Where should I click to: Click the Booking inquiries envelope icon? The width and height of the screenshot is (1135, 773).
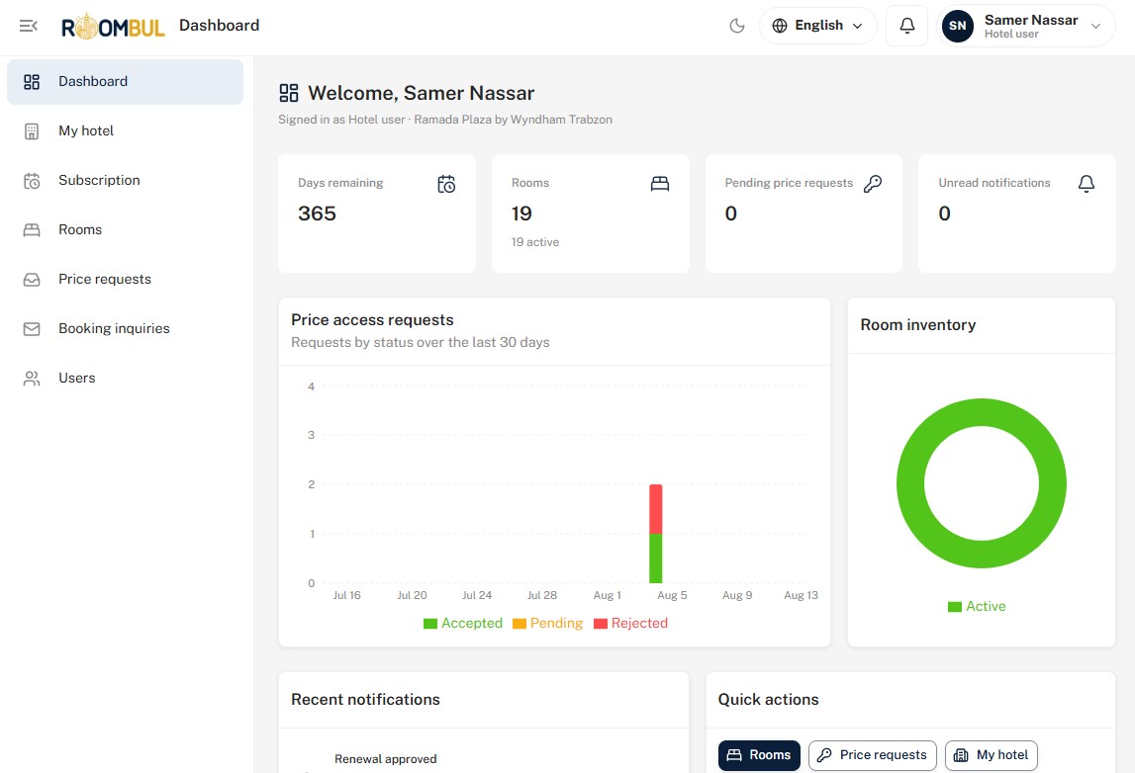32,329
